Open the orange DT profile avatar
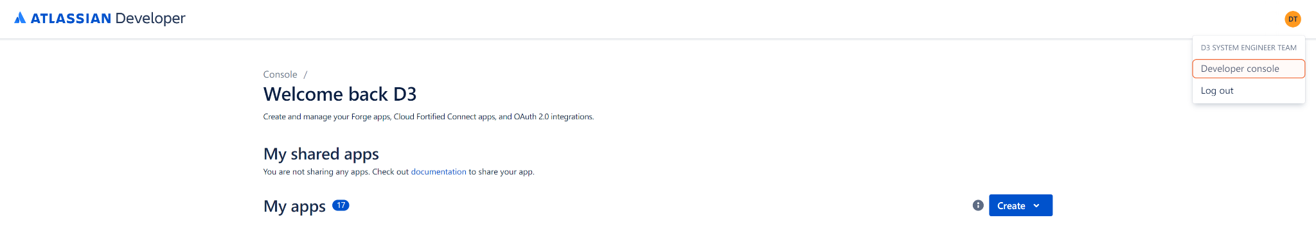This screenshot has width=1316, height=238. [x=1293, y=19]
